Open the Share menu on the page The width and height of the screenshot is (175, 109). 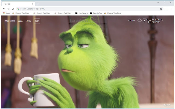coord(28,21)
